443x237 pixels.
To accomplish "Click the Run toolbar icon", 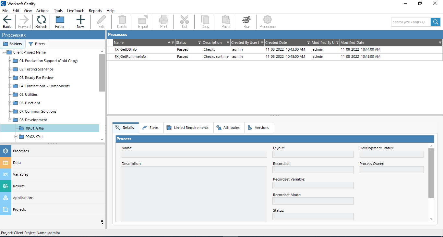I will click(247, 22).
